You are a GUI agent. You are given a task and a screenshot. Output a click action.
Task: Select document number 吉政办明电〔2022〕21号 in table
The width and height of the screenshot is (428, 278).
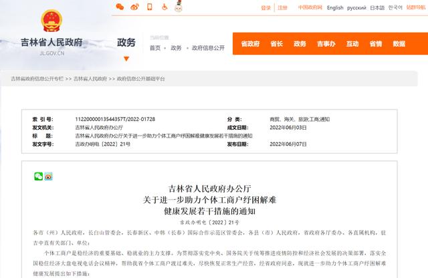coord(102,144)
